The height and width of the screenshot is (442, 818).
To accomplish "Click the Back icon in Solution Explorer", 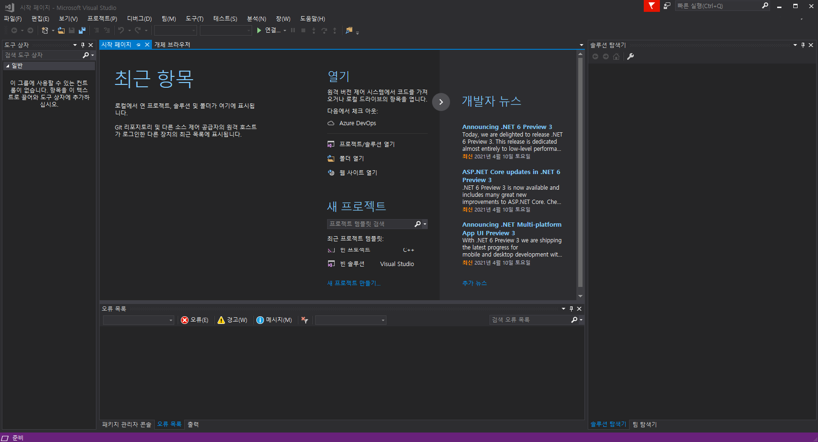I will [x=595, y=56].
